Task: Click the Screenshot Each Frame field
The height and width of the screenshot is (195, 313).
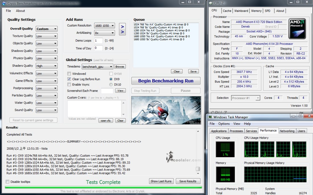Action: [x=107, y=91]
